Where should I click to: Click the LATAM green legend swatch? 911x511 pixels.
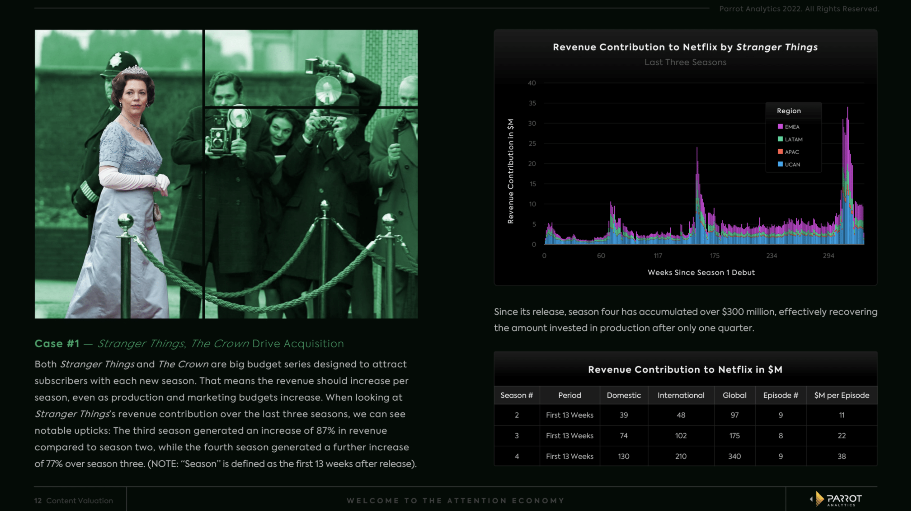tap(780, 139)
